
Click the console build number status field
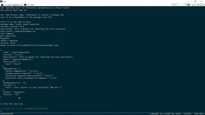point(154,114)
